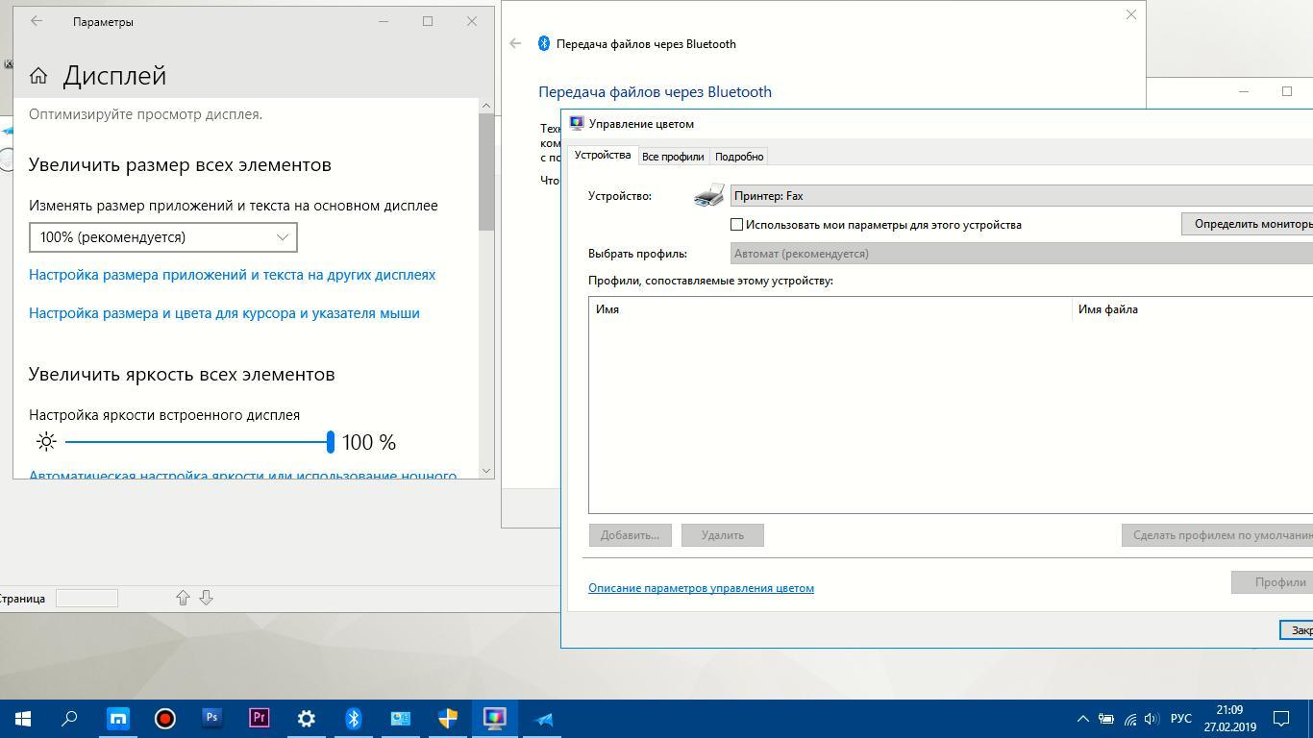
Task: Open Premiere Pro from the taskbar
Action: 259,718
